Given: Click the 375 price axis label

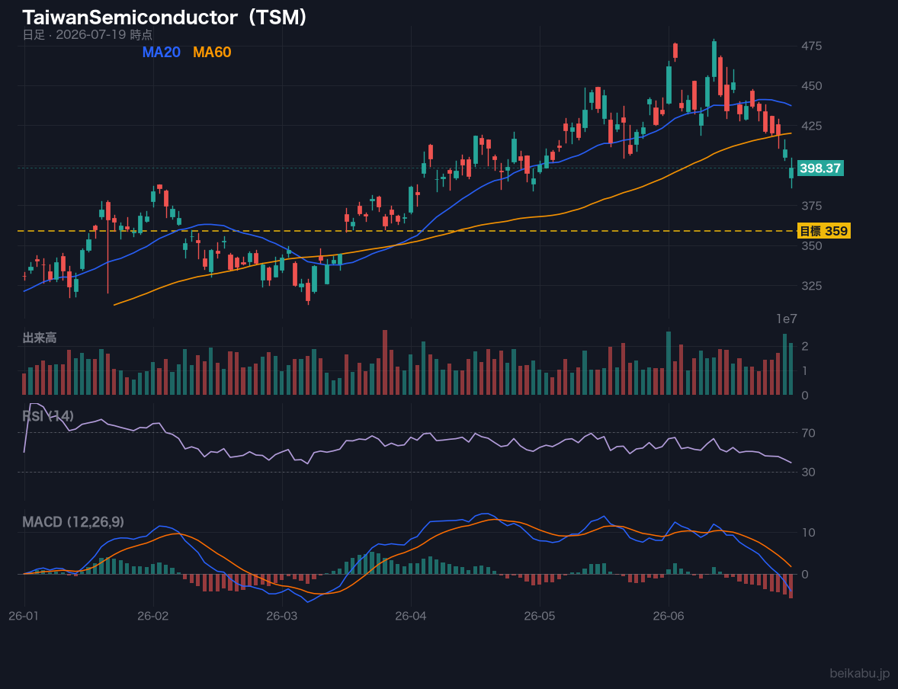Looking at the screenshot, I should click(x=812, y=206).
